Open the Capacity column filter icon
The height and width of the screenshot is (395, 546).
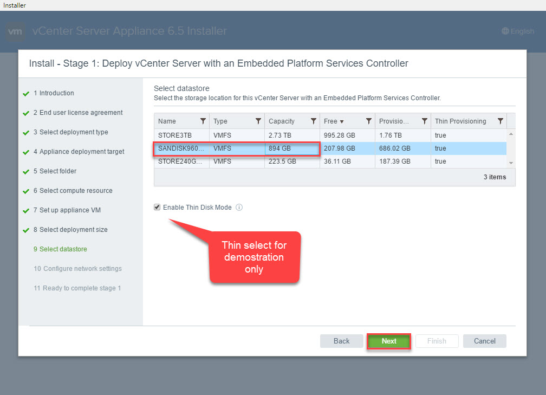[314, 121]
